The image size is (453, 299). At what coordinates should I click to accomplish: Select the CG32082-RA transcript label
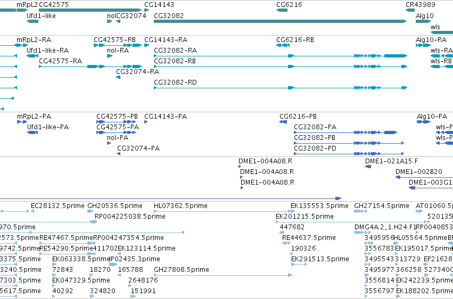click(x=175, y=51)
